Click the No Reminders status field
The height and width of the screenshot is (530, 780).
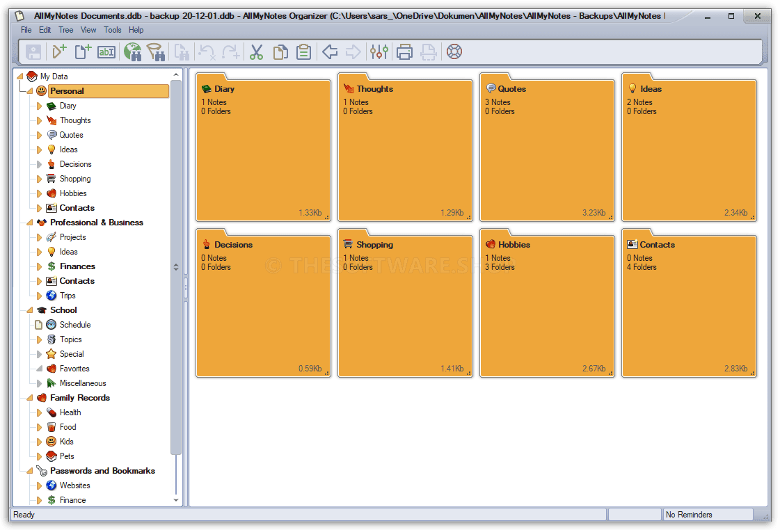pos(708,515)
